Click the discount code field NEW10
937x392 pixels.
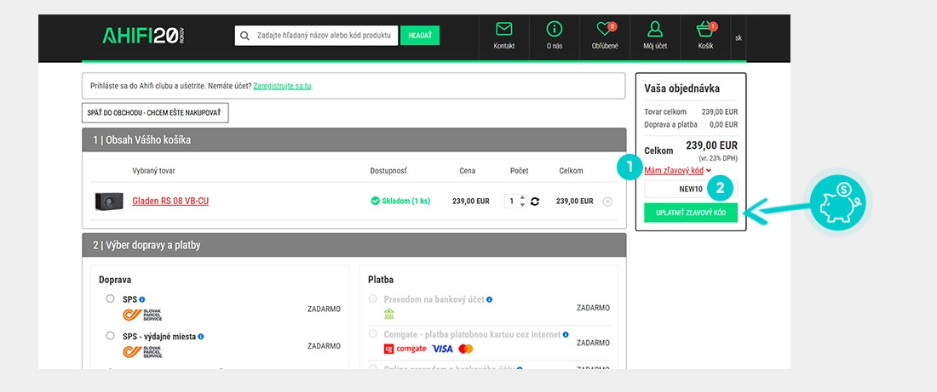(691, 189)
